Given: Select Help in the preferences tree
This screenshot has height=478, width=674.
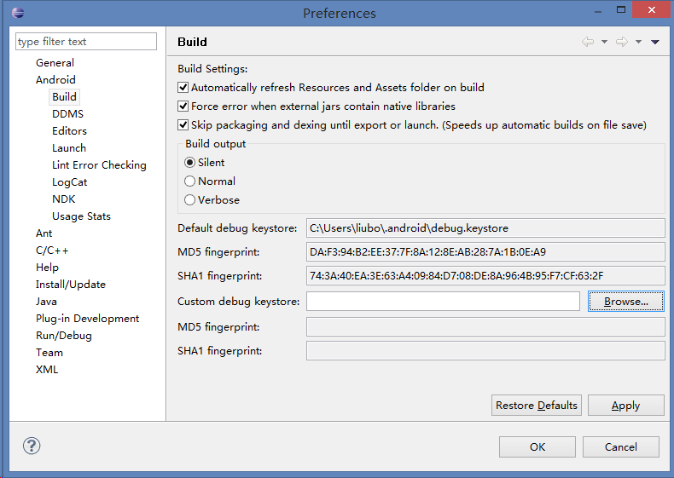Looking at the screenshot, I should coord(47,268).
